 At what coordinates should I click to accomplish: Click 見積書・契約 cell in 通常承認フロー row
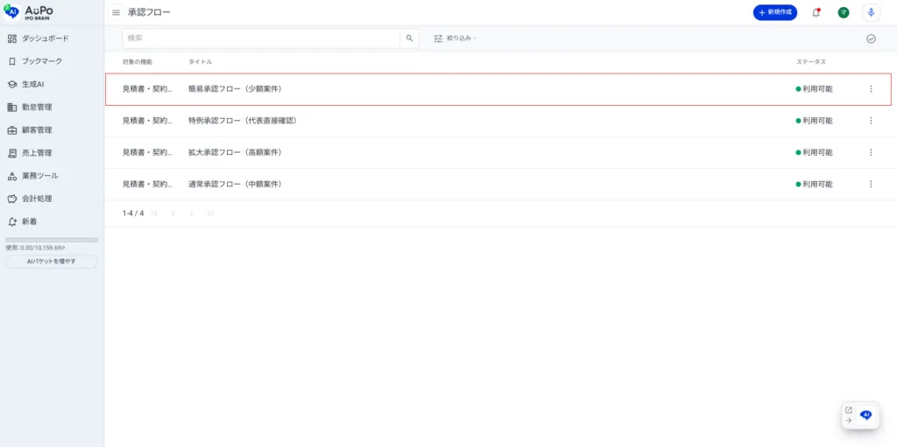(x=147, y=184)
